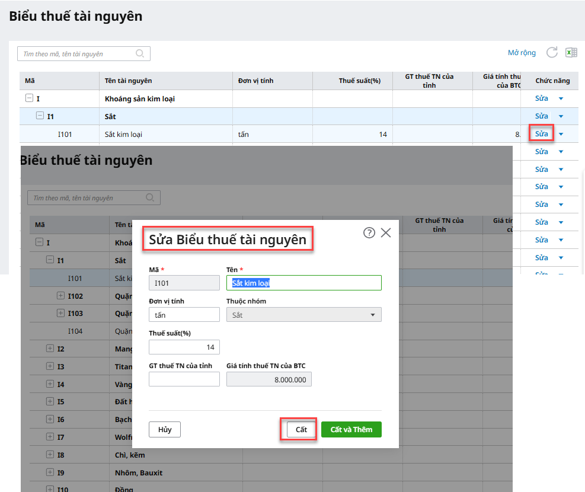Click the Đơn vị tính input field
Image resolution: width=585 pixels, height=492 pixels.
pyautogui.click(x=184, y=315)
